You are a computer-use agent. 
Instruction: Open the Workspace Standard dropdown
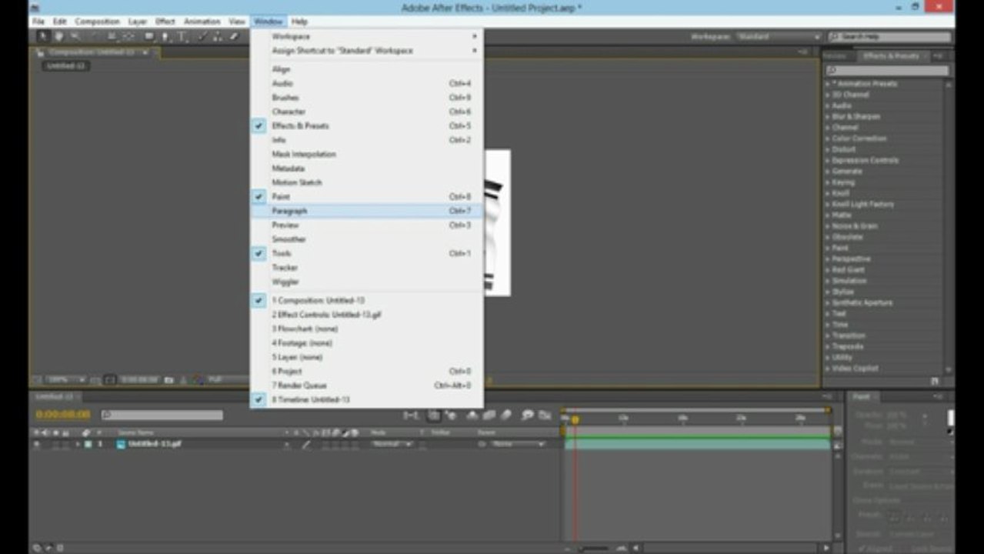778,36
